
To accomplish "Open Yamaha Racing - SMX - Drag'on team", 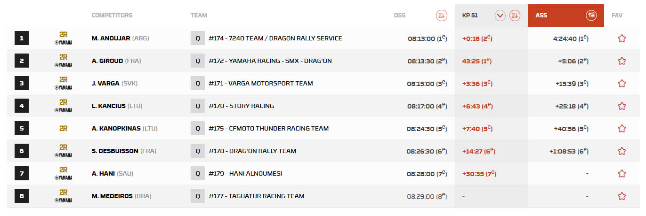I will [270, 61].
